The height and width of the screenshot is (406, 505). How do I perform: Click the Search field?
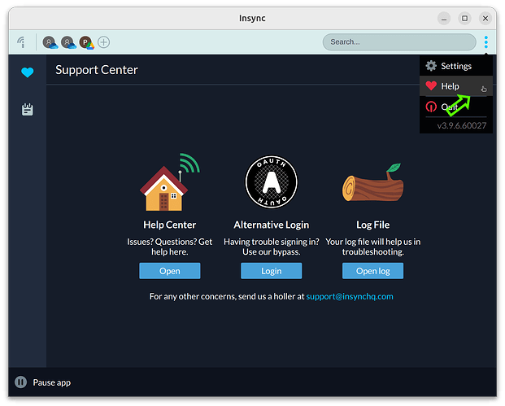tap(399, 41)
